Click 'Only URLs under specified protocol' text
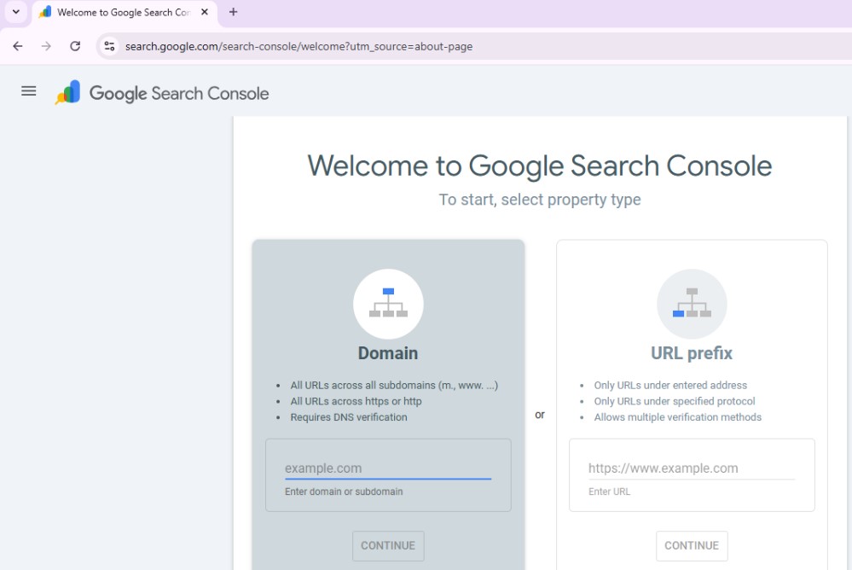This screenshot has width=852, height=570. 675,401
